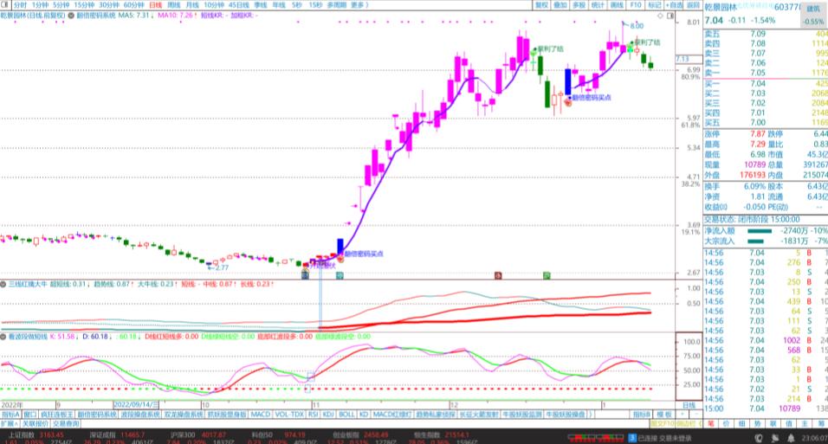Click the 日线 label at timeline end

click(x=689, y=405)
